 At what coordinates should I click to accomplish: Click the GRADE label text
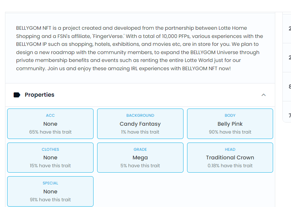pos(140,149)
